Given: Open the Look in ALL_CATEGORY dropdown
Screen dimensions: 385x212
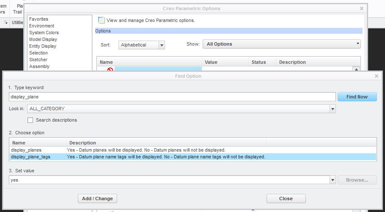Looking at the screenshot, I should pos(181,109).
